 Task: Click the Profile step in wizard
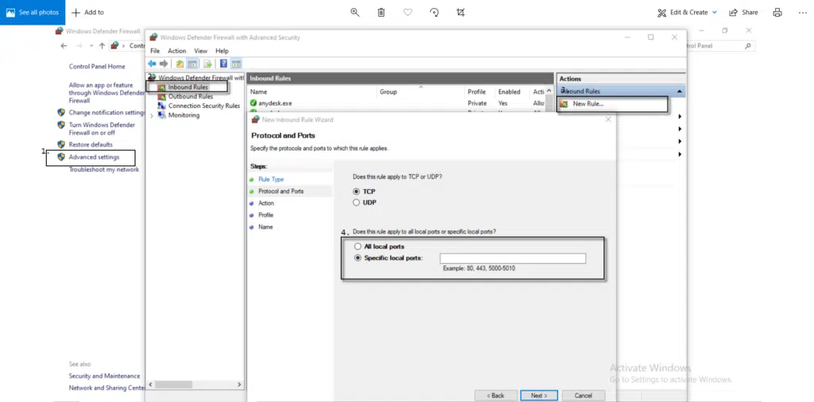tap(266, 215)
